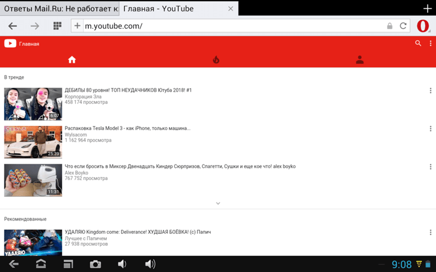Screen dimensions: 436x272
Task: Open channel Alex Boyko
Action: [76, 172]
